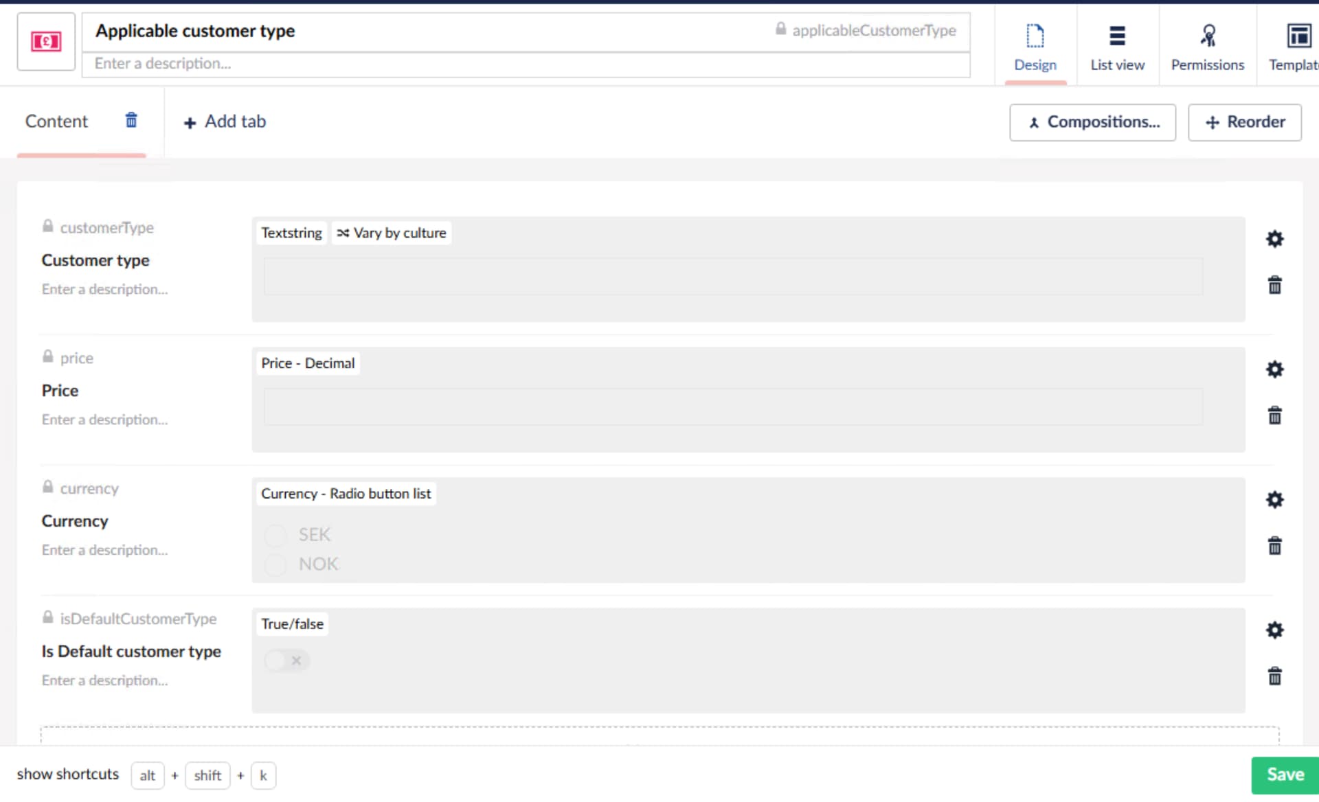
Task: Click show shortcuts text
Action: 68,775
